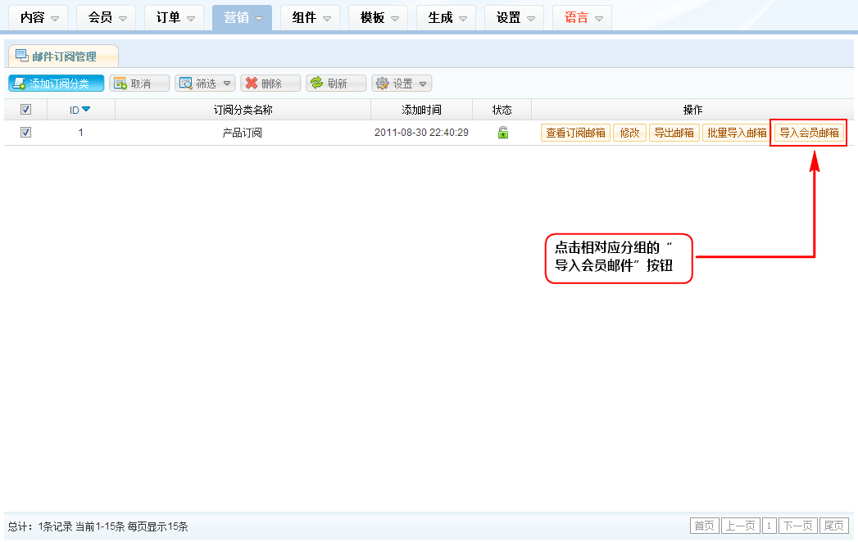Click the 查看订阅邮箱 button
858x542 pixels.
575,133
